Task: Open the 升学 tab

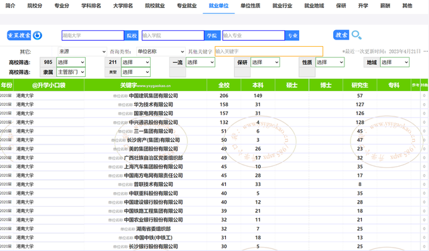Action: [363, 5]
